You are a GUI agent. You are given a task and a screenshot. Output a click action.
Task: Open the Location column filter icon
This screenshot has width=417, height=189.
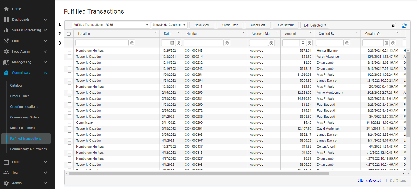132,43
